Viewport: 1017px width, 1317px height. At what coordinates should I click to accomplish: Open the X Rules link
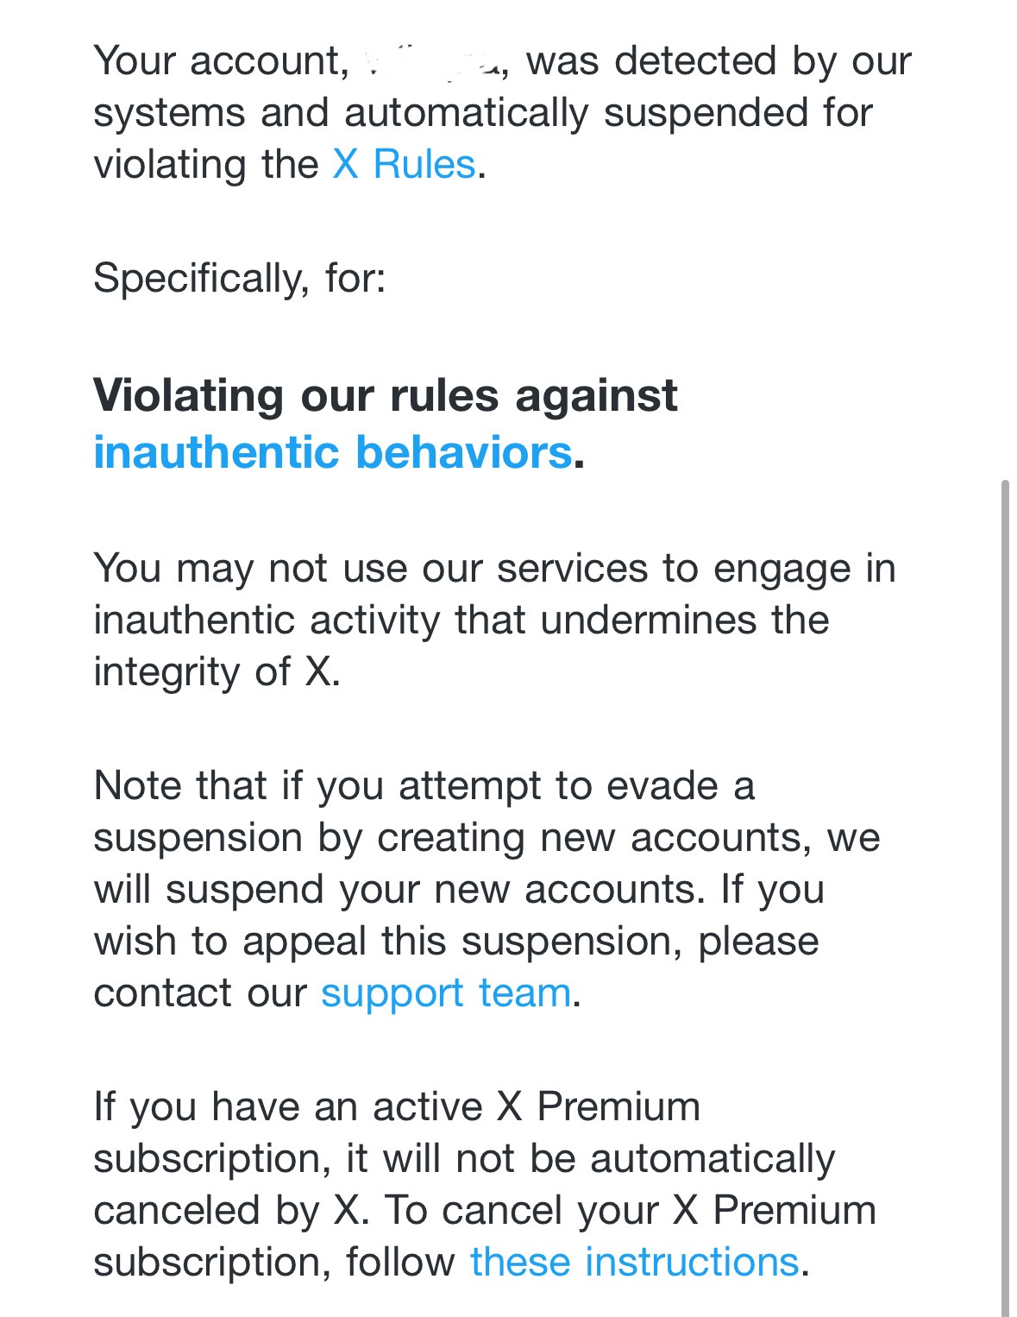point(404,164)
